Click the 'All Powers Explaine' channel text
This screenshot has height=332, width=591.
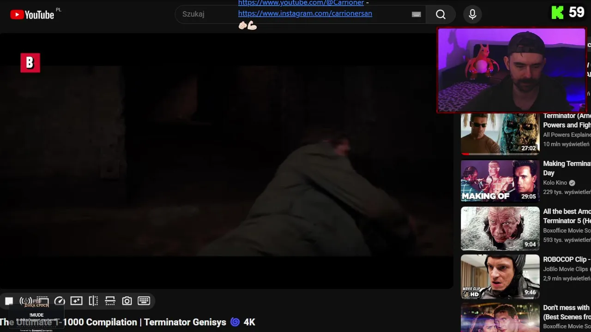(567, 135)
